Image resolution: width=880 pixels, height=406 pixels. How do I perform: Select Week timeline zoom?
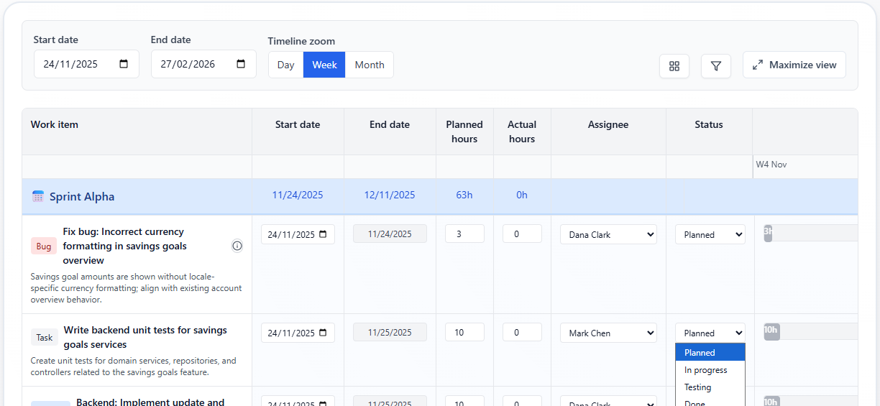[x=324, y=65]
